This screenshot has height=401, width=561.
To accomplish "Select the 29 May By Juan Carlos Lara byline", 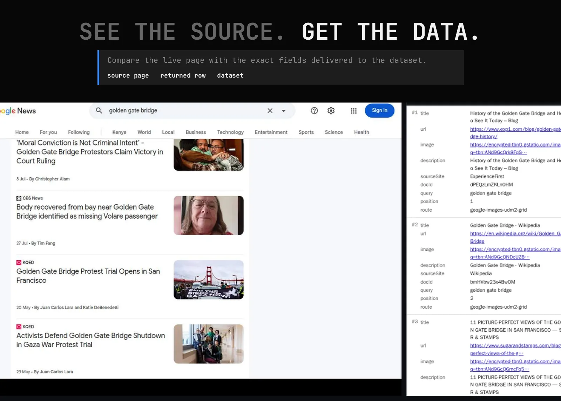I will pos(45,372).
